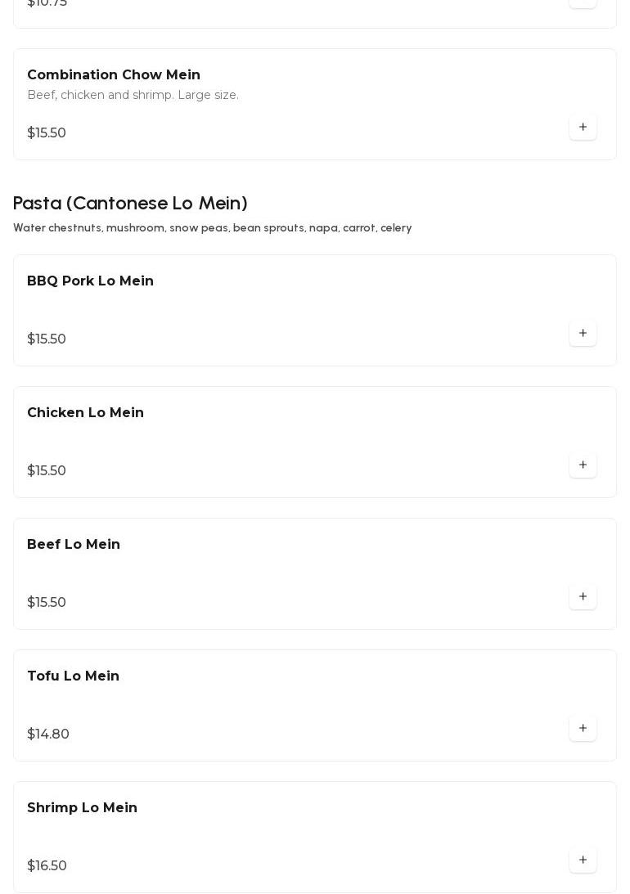
Task: Click the $14.80 price of Tofu Lo Mein
Action: pos(48,735)
